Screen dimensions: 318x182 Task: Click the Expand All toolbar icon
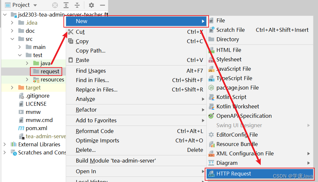pos(66,5)
